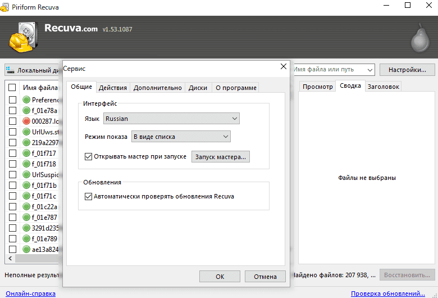The height and width of the screenshot is (298, 438).
Task: Click the Найдено файлов status text
Action: click(x=334, y=275)
